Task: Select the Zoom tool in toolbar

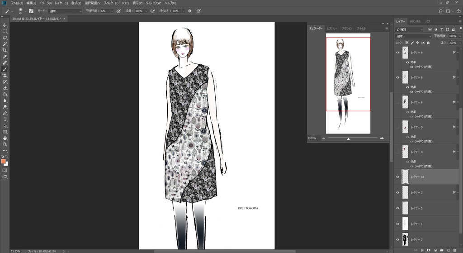Action: coord(5,144)
